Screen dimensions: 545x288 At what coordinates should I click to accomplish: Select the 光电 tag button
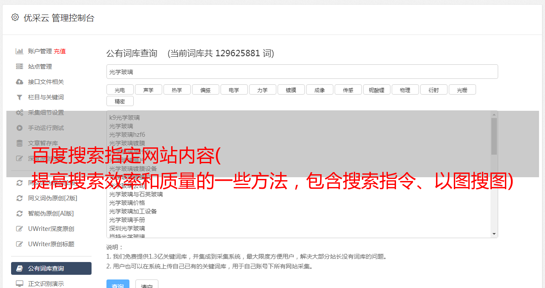tap(120, 89)
